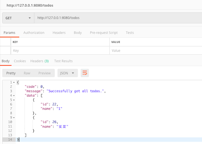View the Test Results tab
The height and width of the screenshot is (144, 202).
(63, 61)
